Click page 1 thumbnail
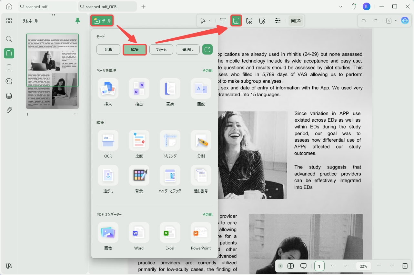The image size is (414, 275). click(52, 71)
